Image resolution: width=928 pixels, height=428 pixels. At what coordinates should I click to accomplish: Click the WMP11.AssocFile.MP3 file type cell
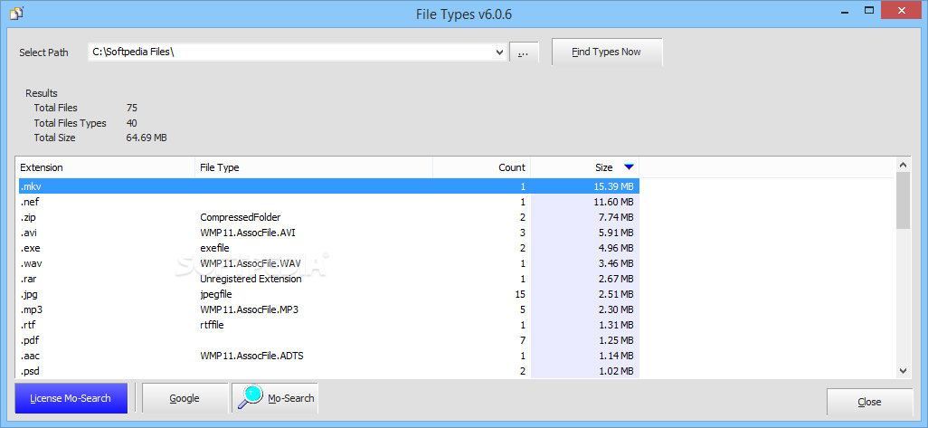pos(249,309)
